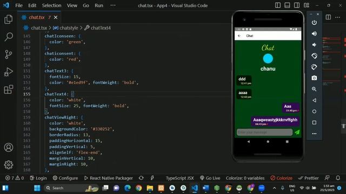346x194 pixels.
Task: Toggle the primary side bar layout
Action: [277, 5]
